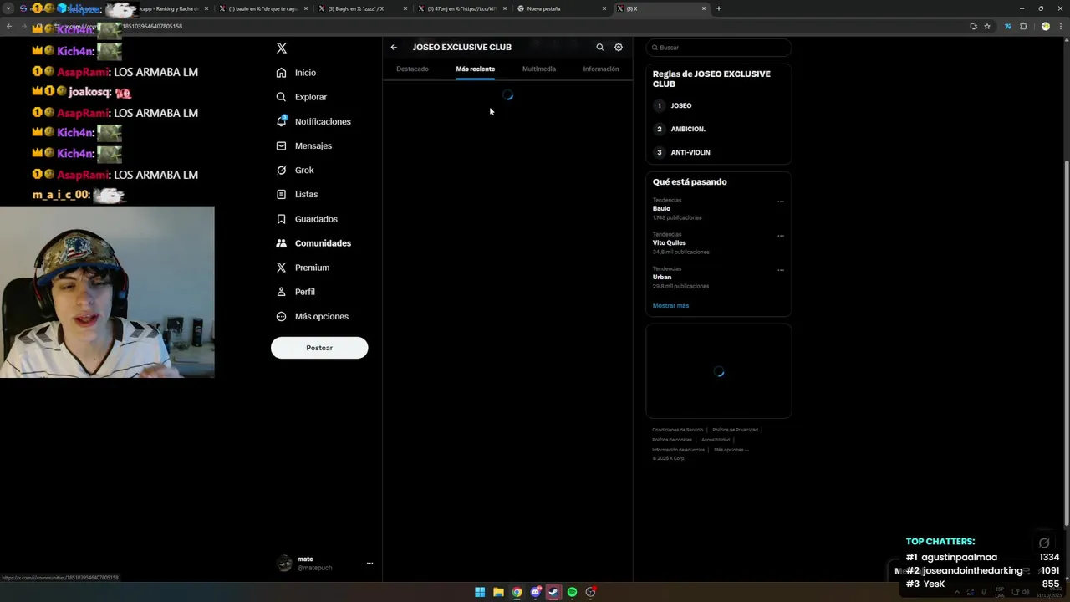
Task: Open Más opciones menu
Action: (x=313, y=316)
